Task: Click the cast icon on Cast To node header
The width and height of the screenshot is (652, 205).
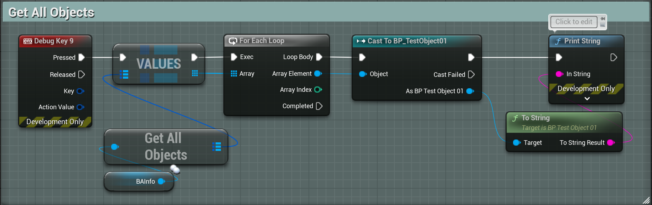Action: [x=361, y=41]
